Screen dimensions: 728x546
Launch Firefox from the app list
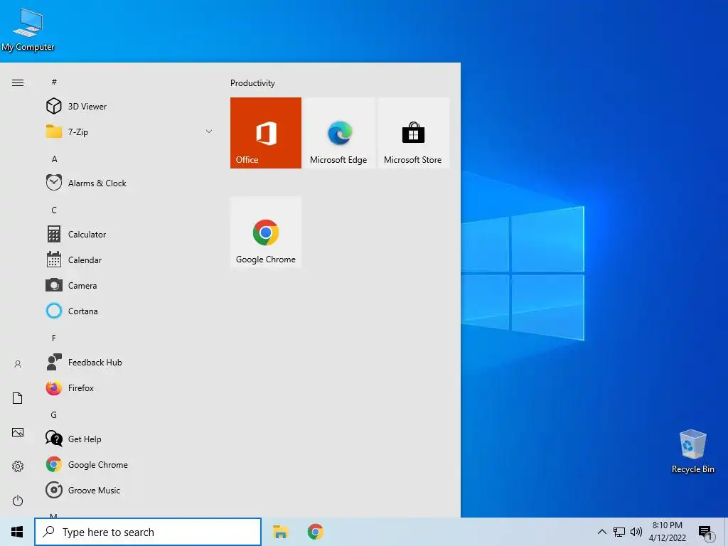128,387
